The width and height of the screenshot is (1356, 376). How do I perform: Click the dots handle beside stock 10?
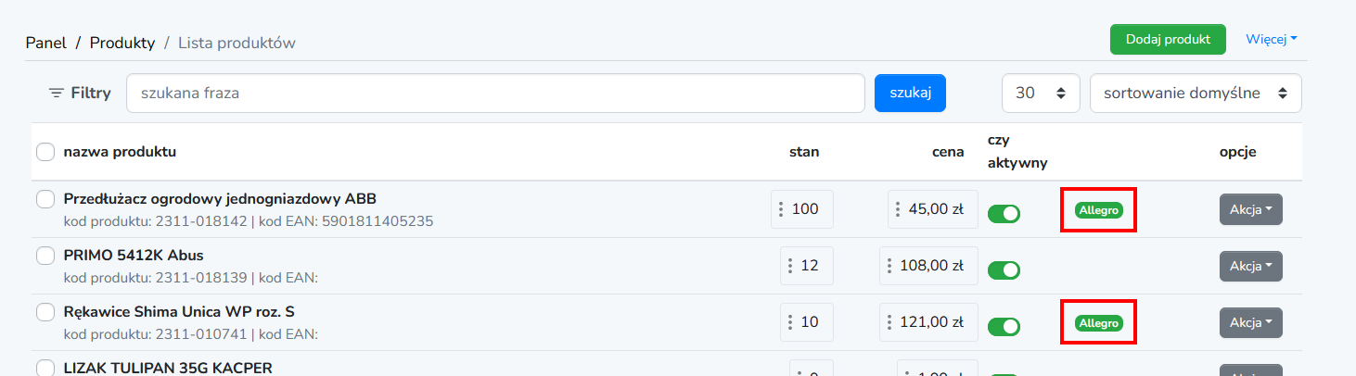tap(790, 322)
